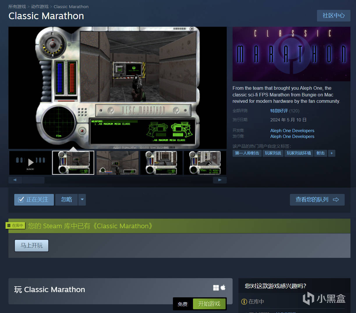Select the 射击 tag
The width and height of the screenshot is (356, 313).
click(320, 153)
